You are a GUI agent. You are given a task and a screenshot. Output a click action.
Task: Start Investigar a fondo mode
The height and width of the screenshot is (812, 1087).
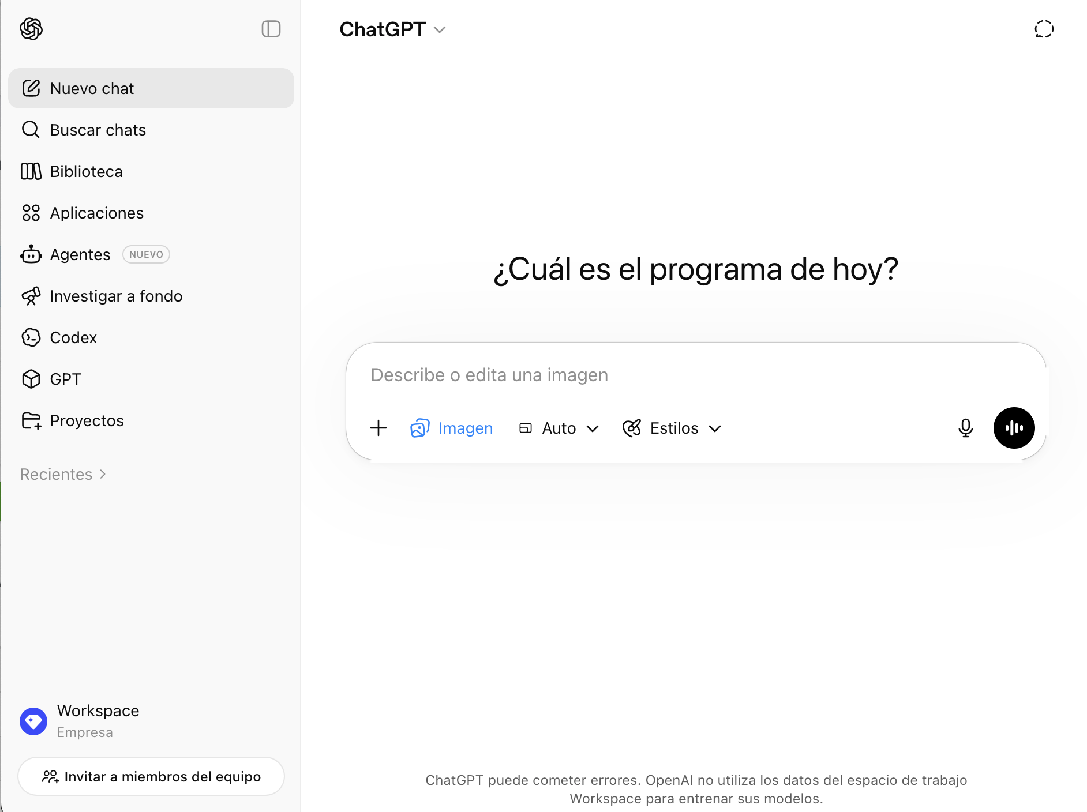[x=115, y=296]
